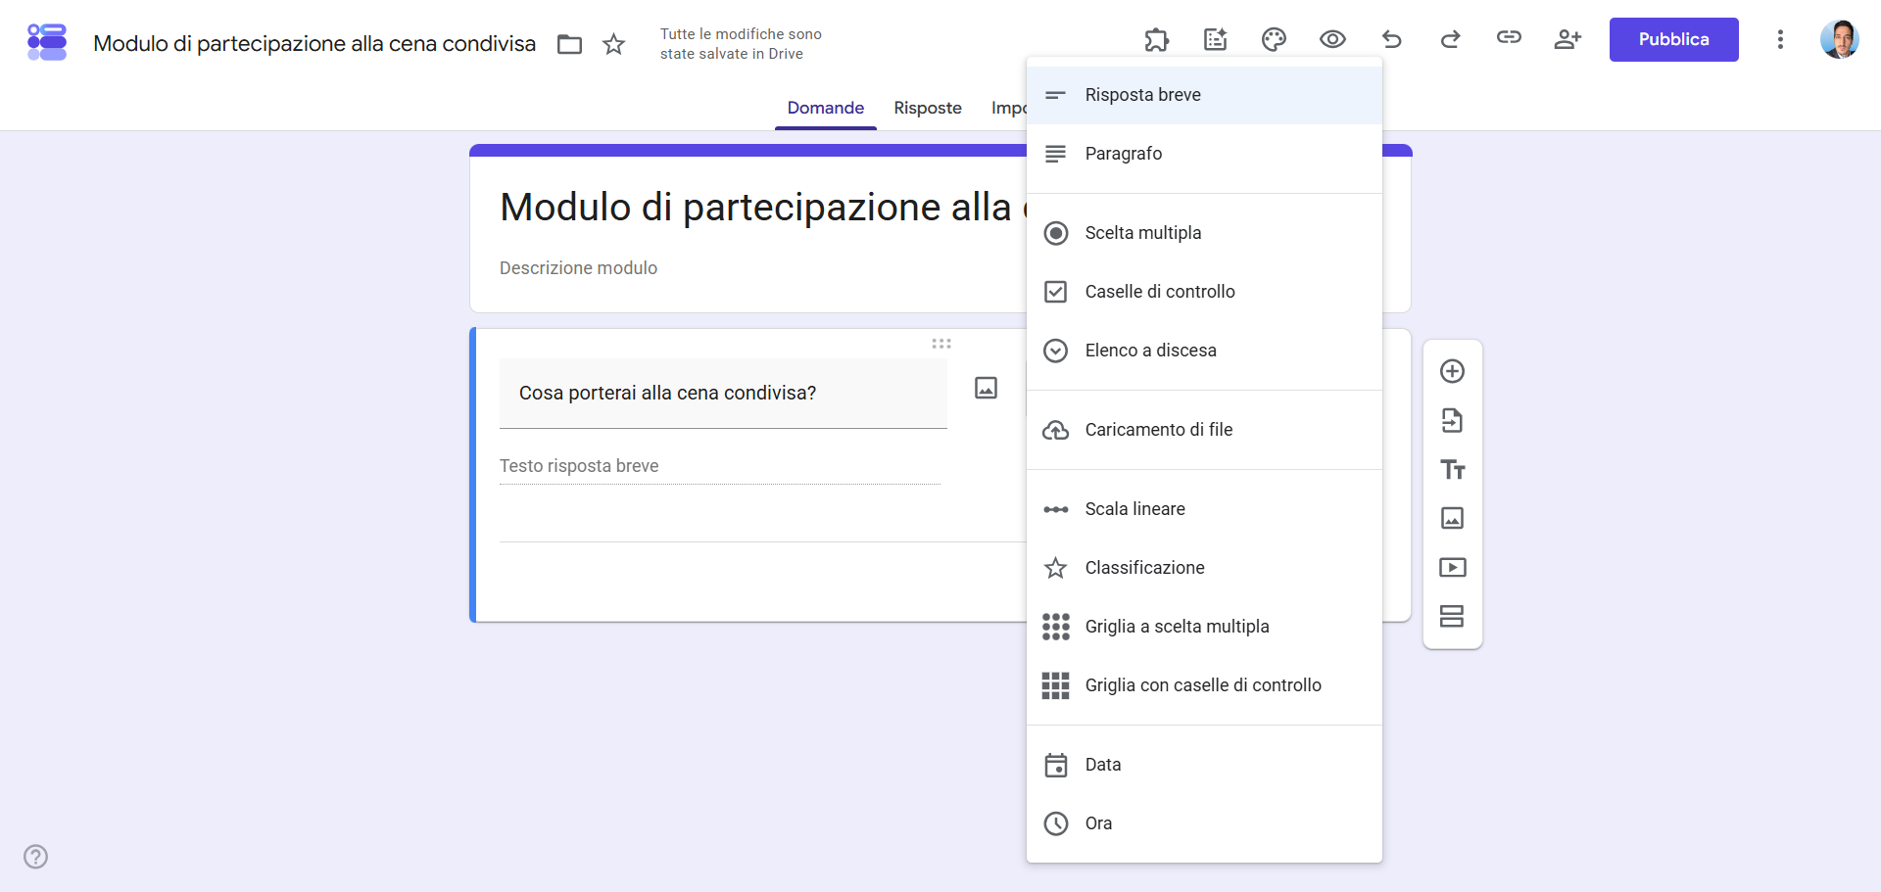Open the Google Forms home logo

(x=47, y=42)
